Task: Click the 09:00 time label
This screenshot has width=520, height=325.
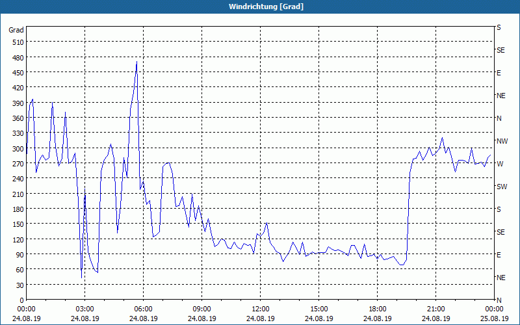Action: [x=201, y=309]
